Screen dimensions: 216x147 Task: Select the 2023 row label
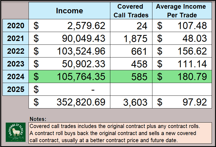(x=15, y=64)
